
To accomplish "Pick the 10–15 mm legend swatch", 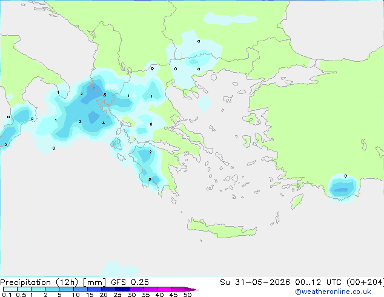I will [81, 289].
